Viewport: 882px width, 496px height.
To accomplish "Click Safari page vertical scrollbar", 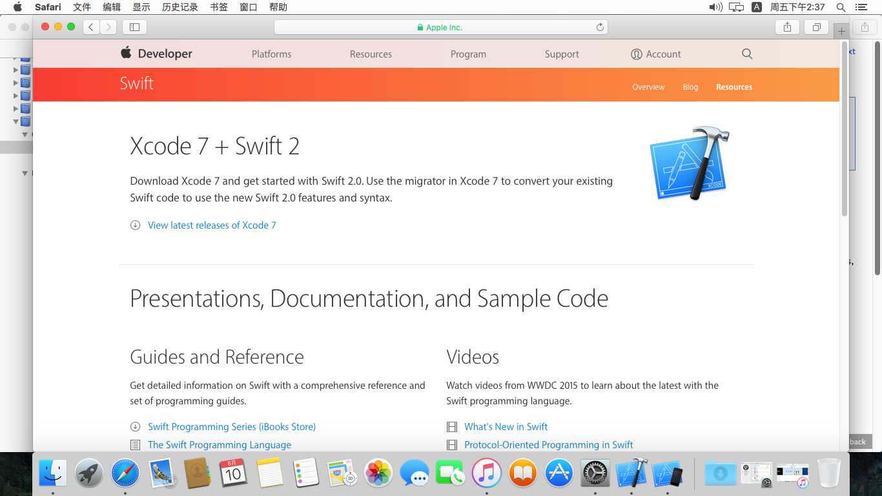I will 844,129.
